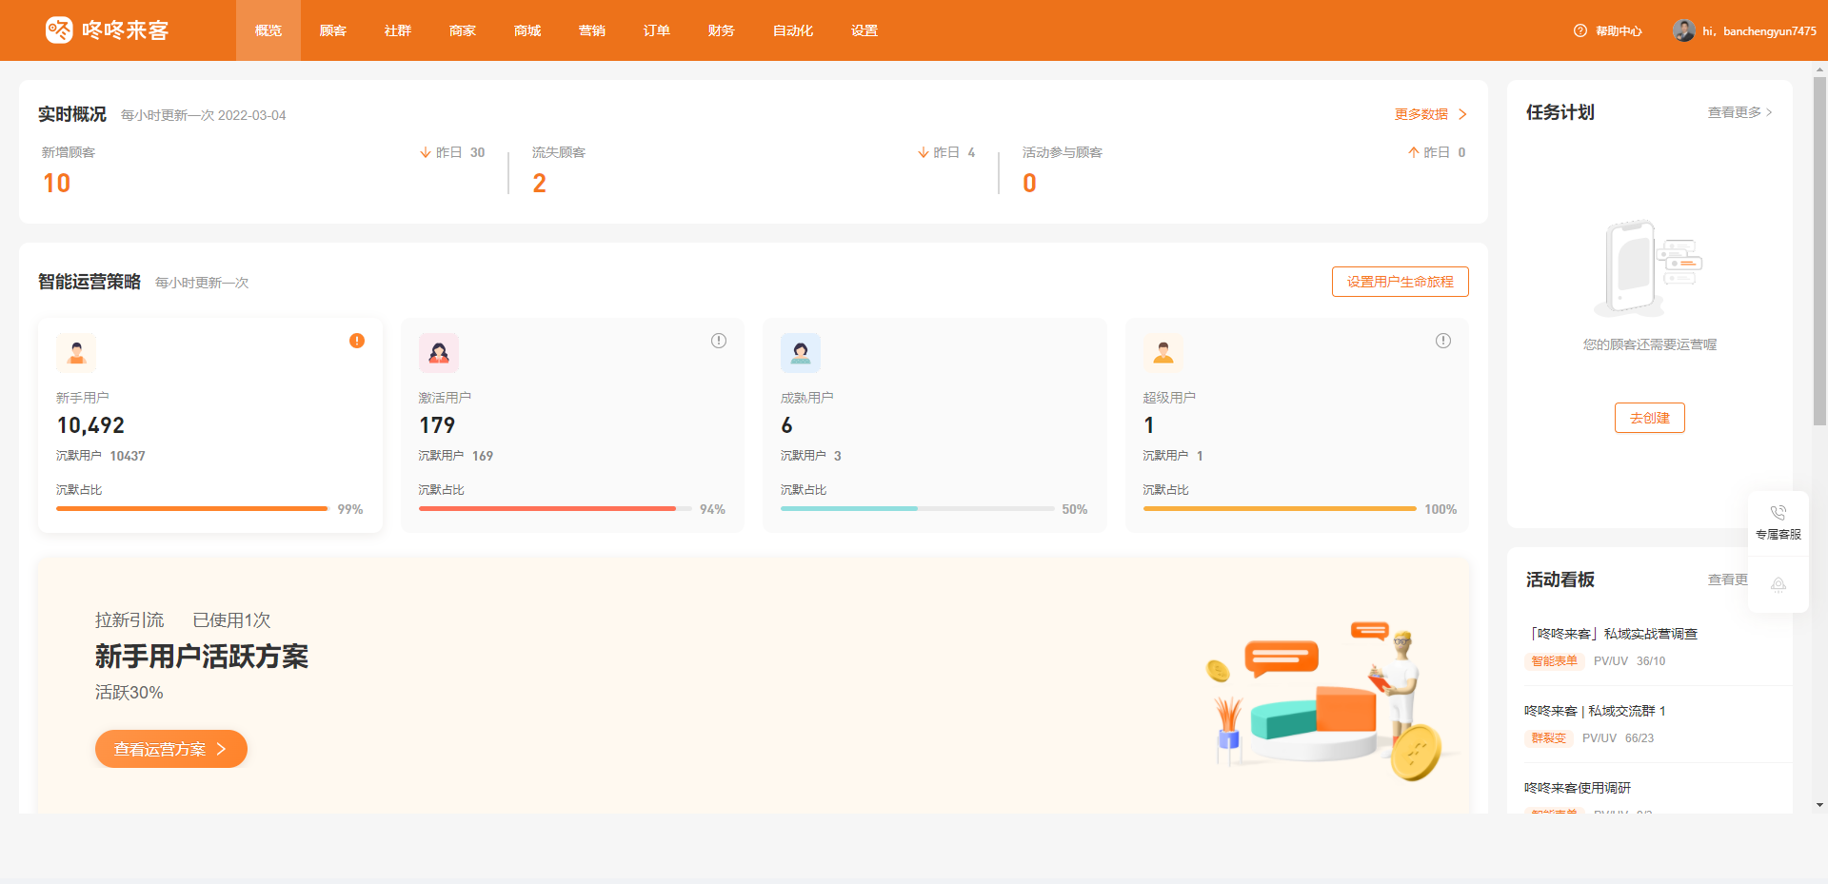
Task: Click the notification bell icon below 专属客服
Action: (1778, 584)
